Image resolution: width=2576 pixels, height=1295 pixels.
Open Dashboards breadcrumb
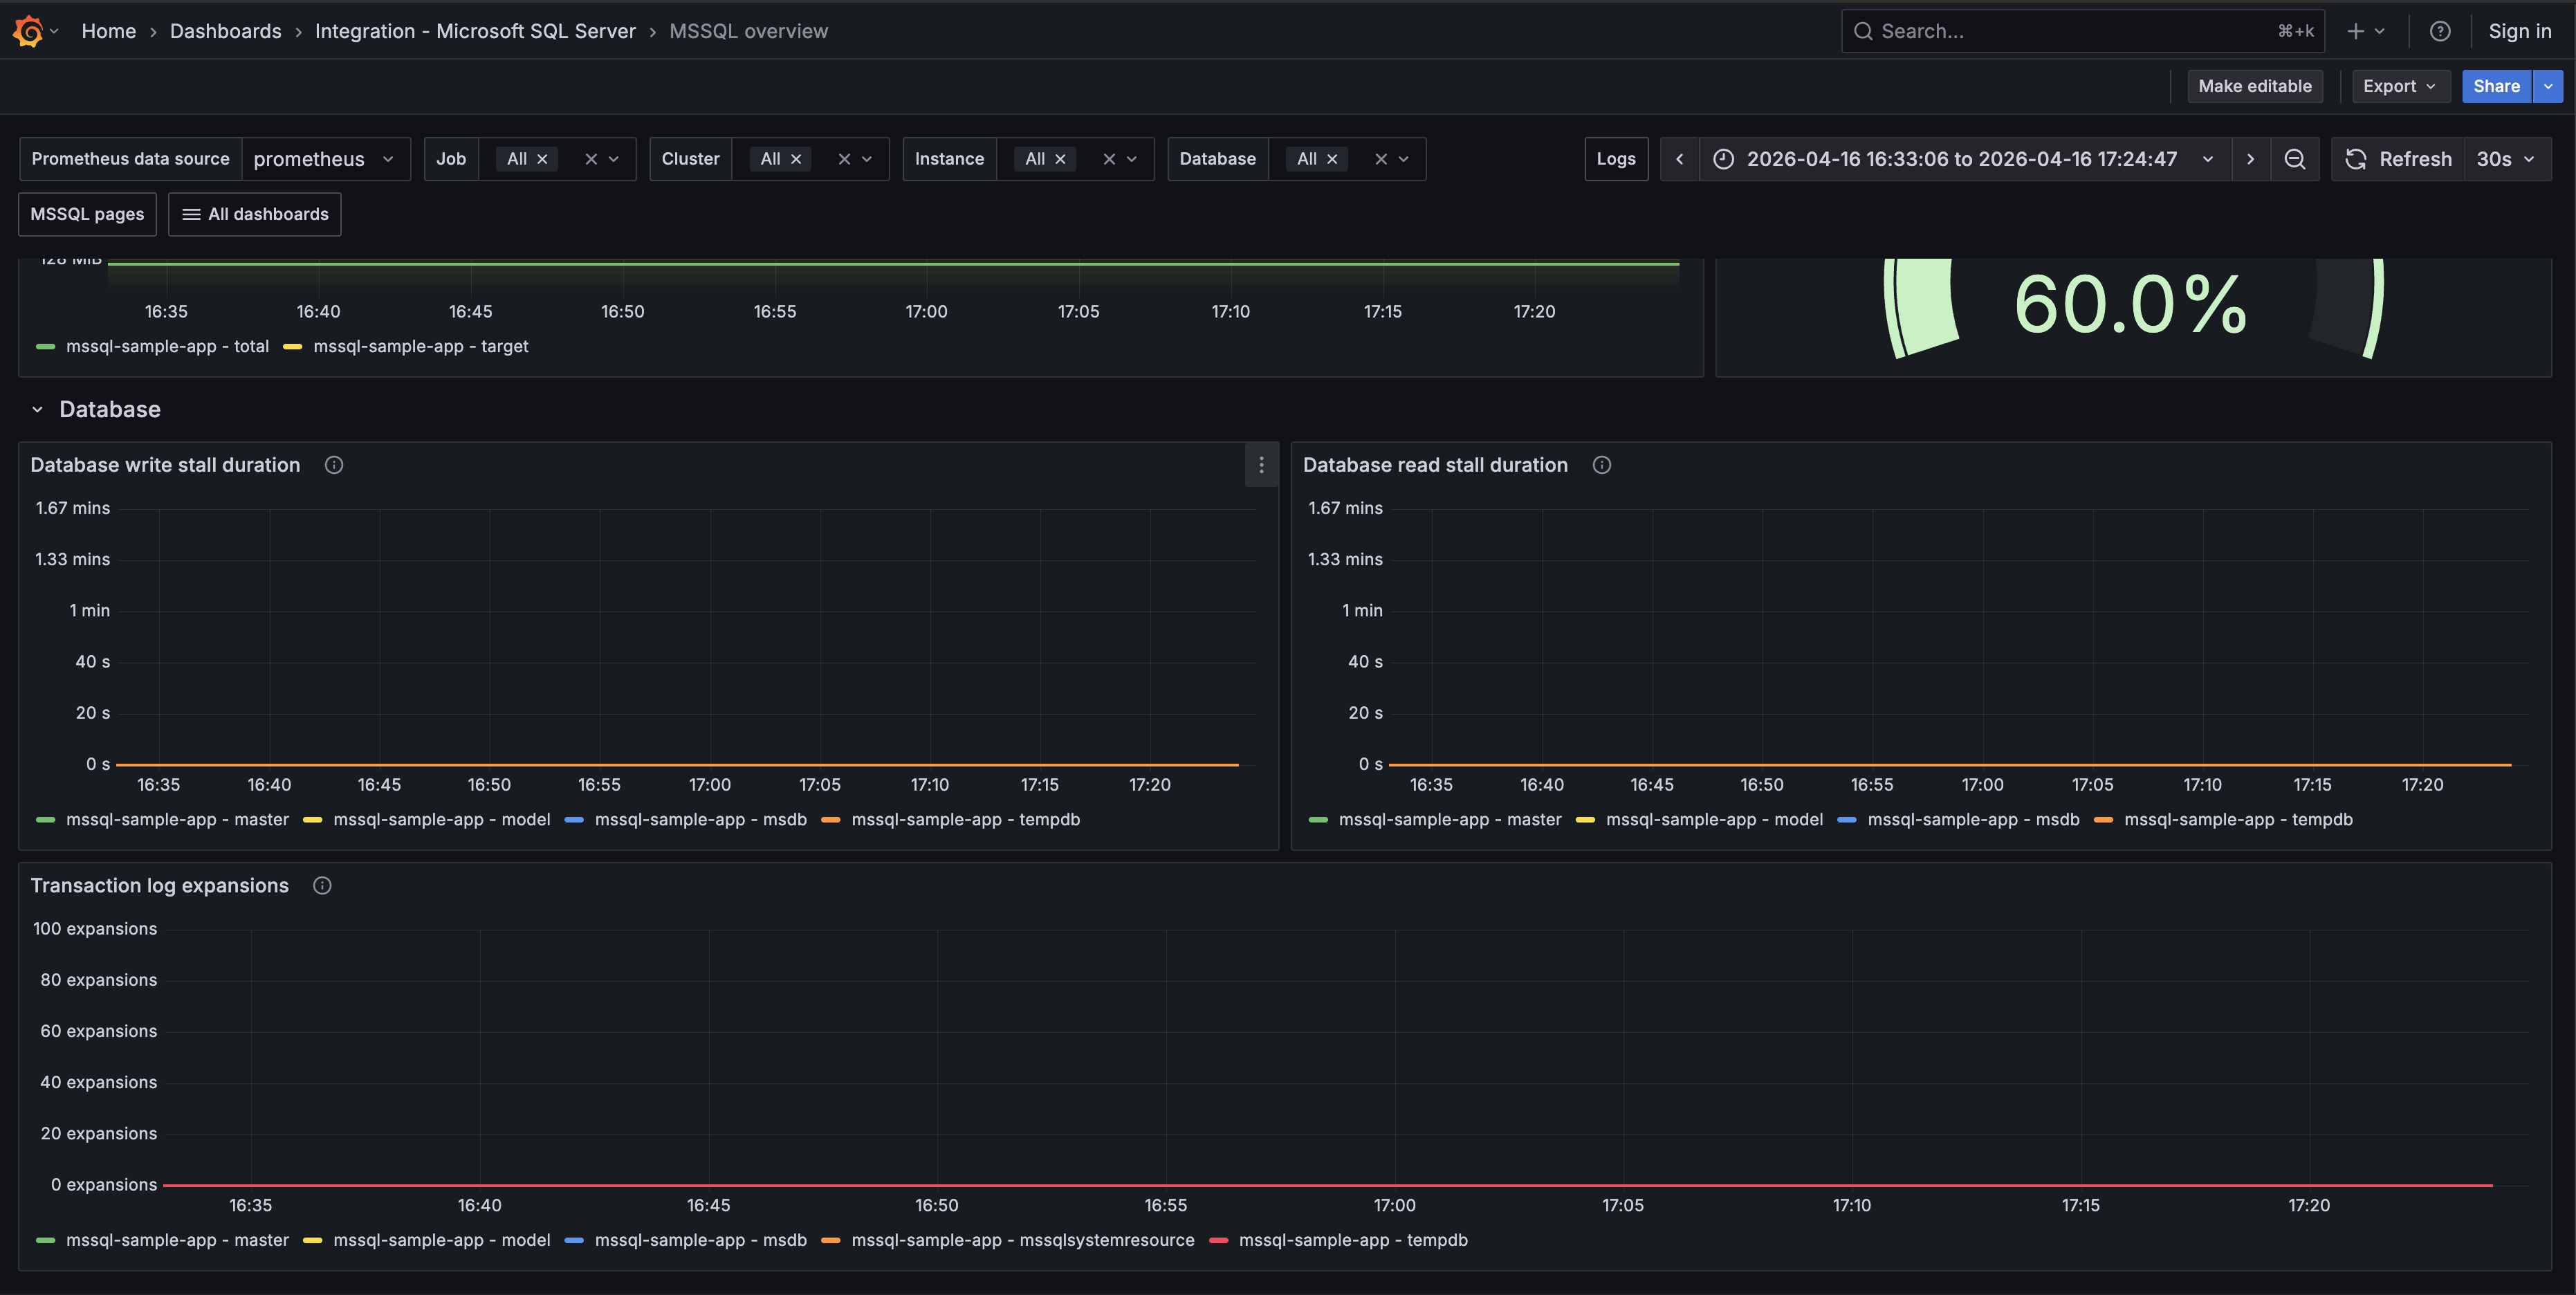tap(225, 31)
